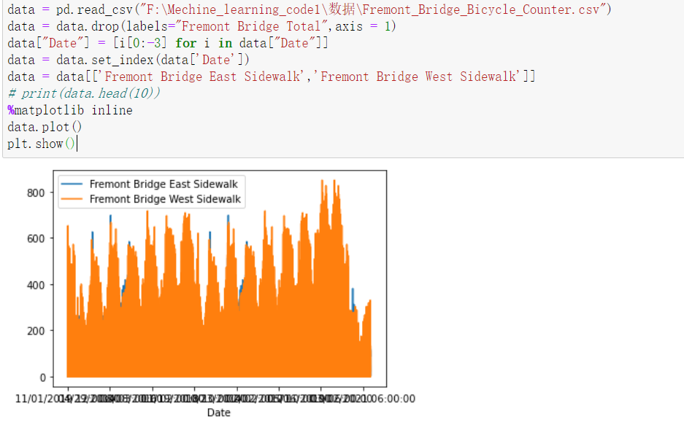The width and height of the screenshot is (684, 425).
Task: Click the 400 y-axis tick label
Action: click(x=36, y=285)
